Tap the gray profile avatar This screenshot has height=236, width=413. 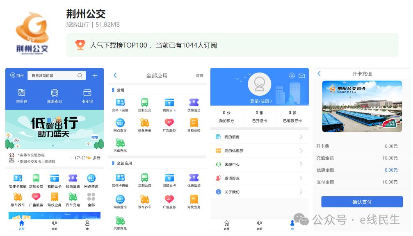(260, 84)
